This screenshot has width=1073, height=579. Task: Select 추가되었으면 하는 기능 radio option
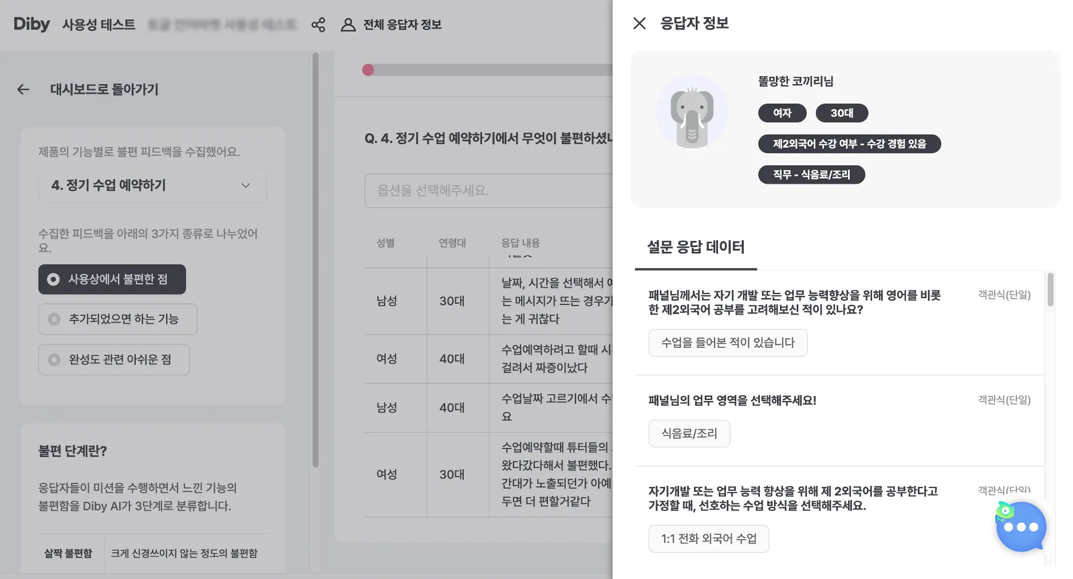118,319
